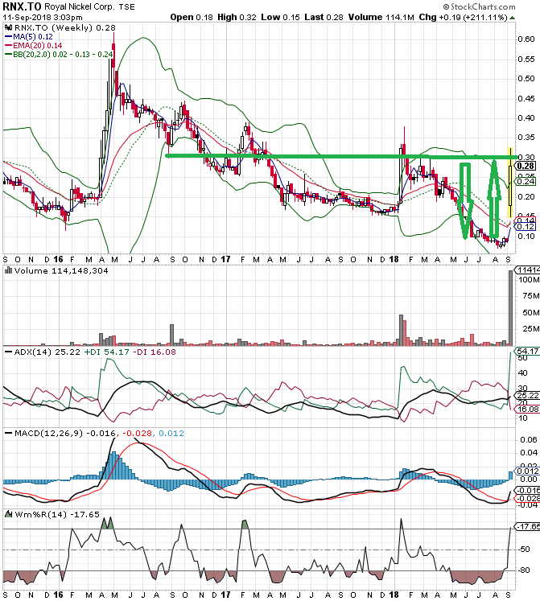Click the 11-Sep-2018 3:03pm timestamp

point(42,17)
